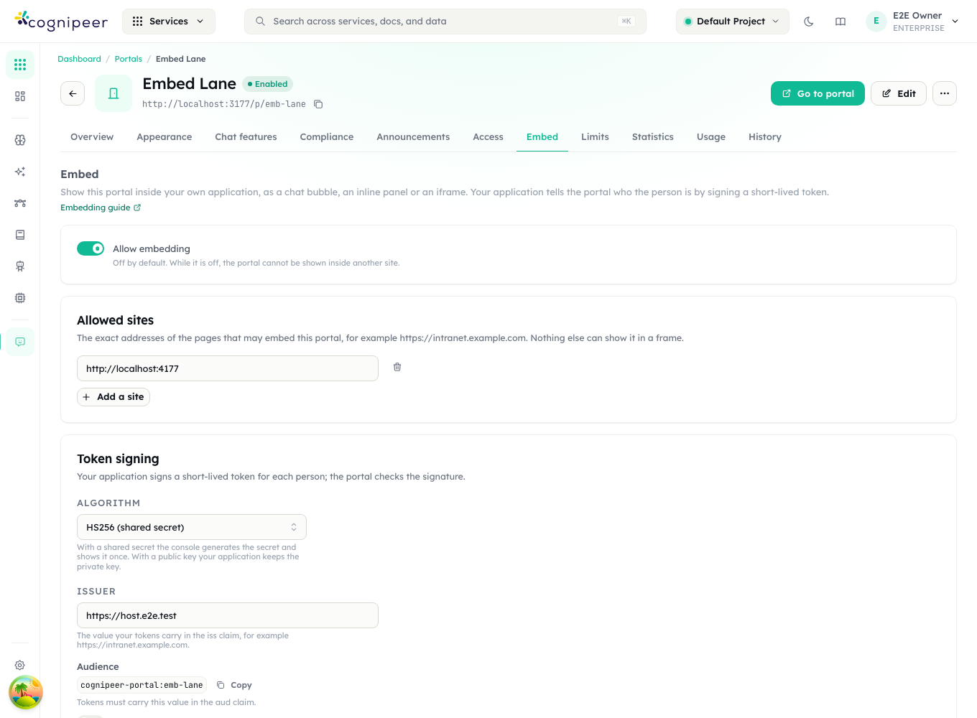Viewport: 977px width, 718px height.
Task: Open the Algorithm HS256 dropdown
Action: point(192,527)
